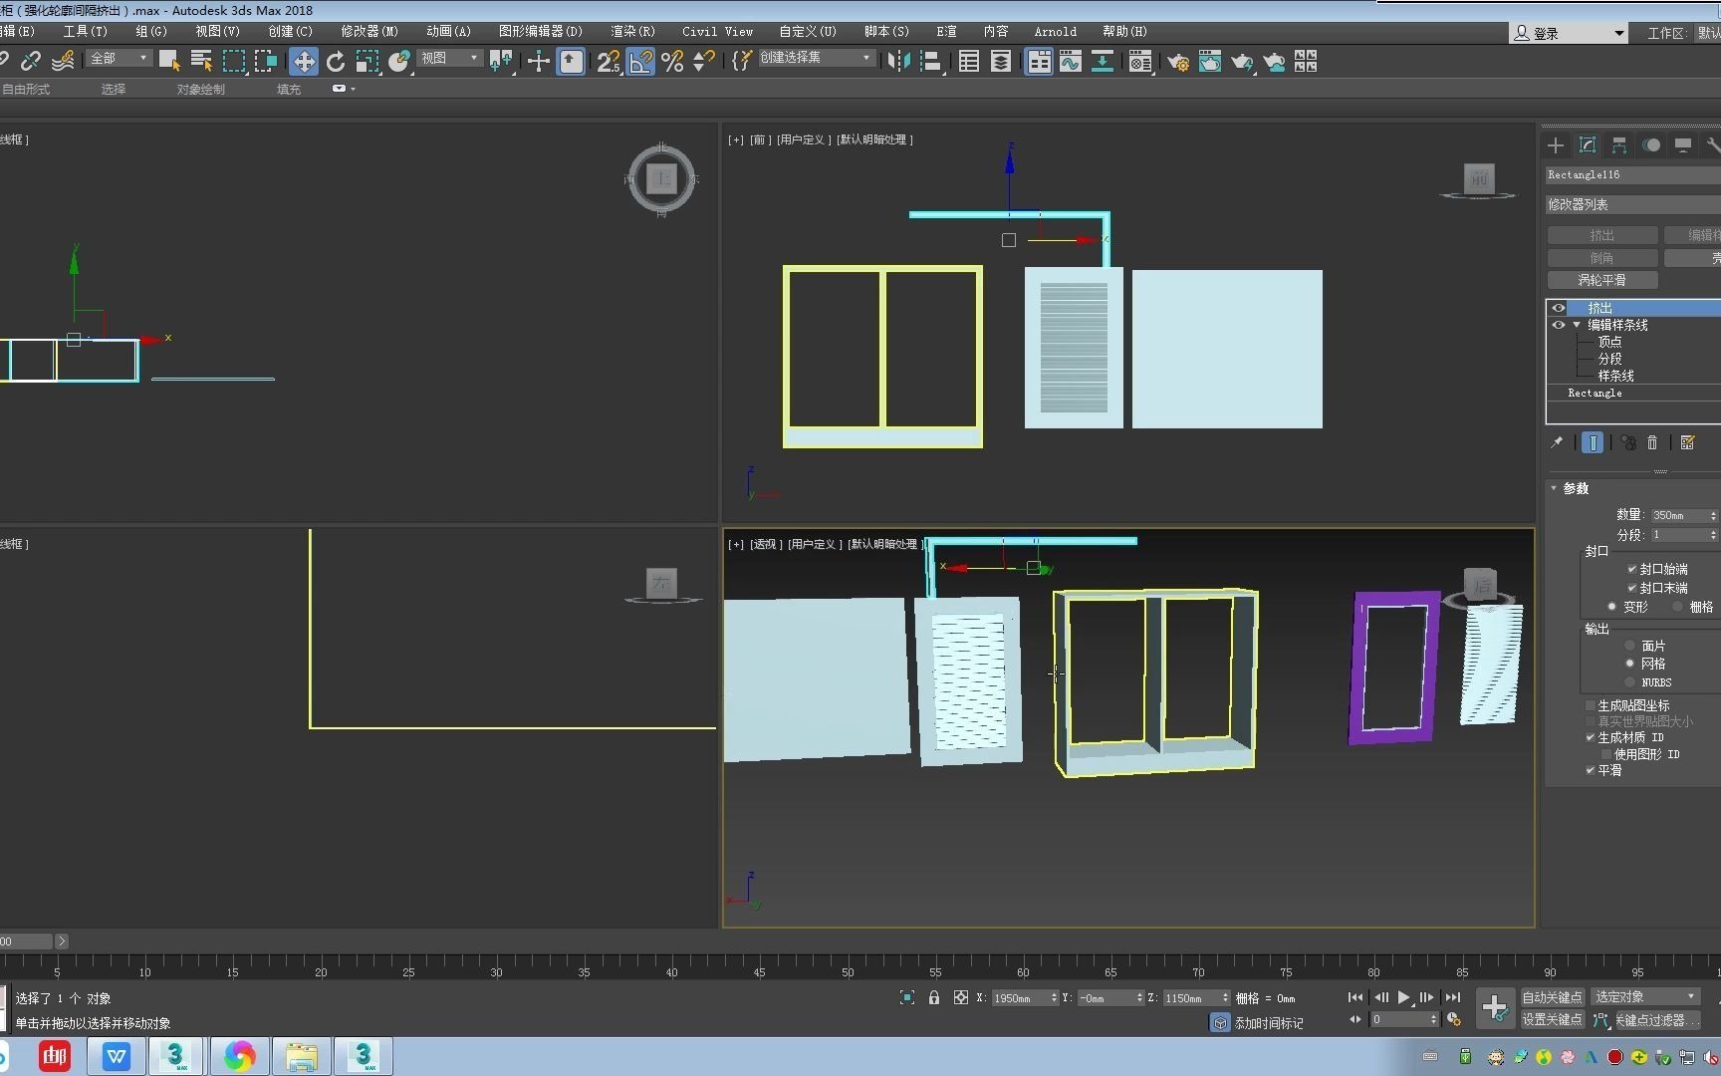Open the Material Editor teapot icon

(1211, 62)
